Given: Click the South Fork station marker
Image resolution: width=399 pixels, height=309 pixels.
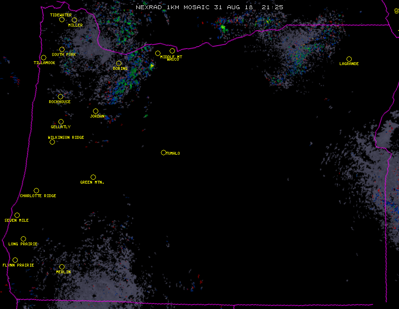Looking at the screenshot, I should pos(62,50).
